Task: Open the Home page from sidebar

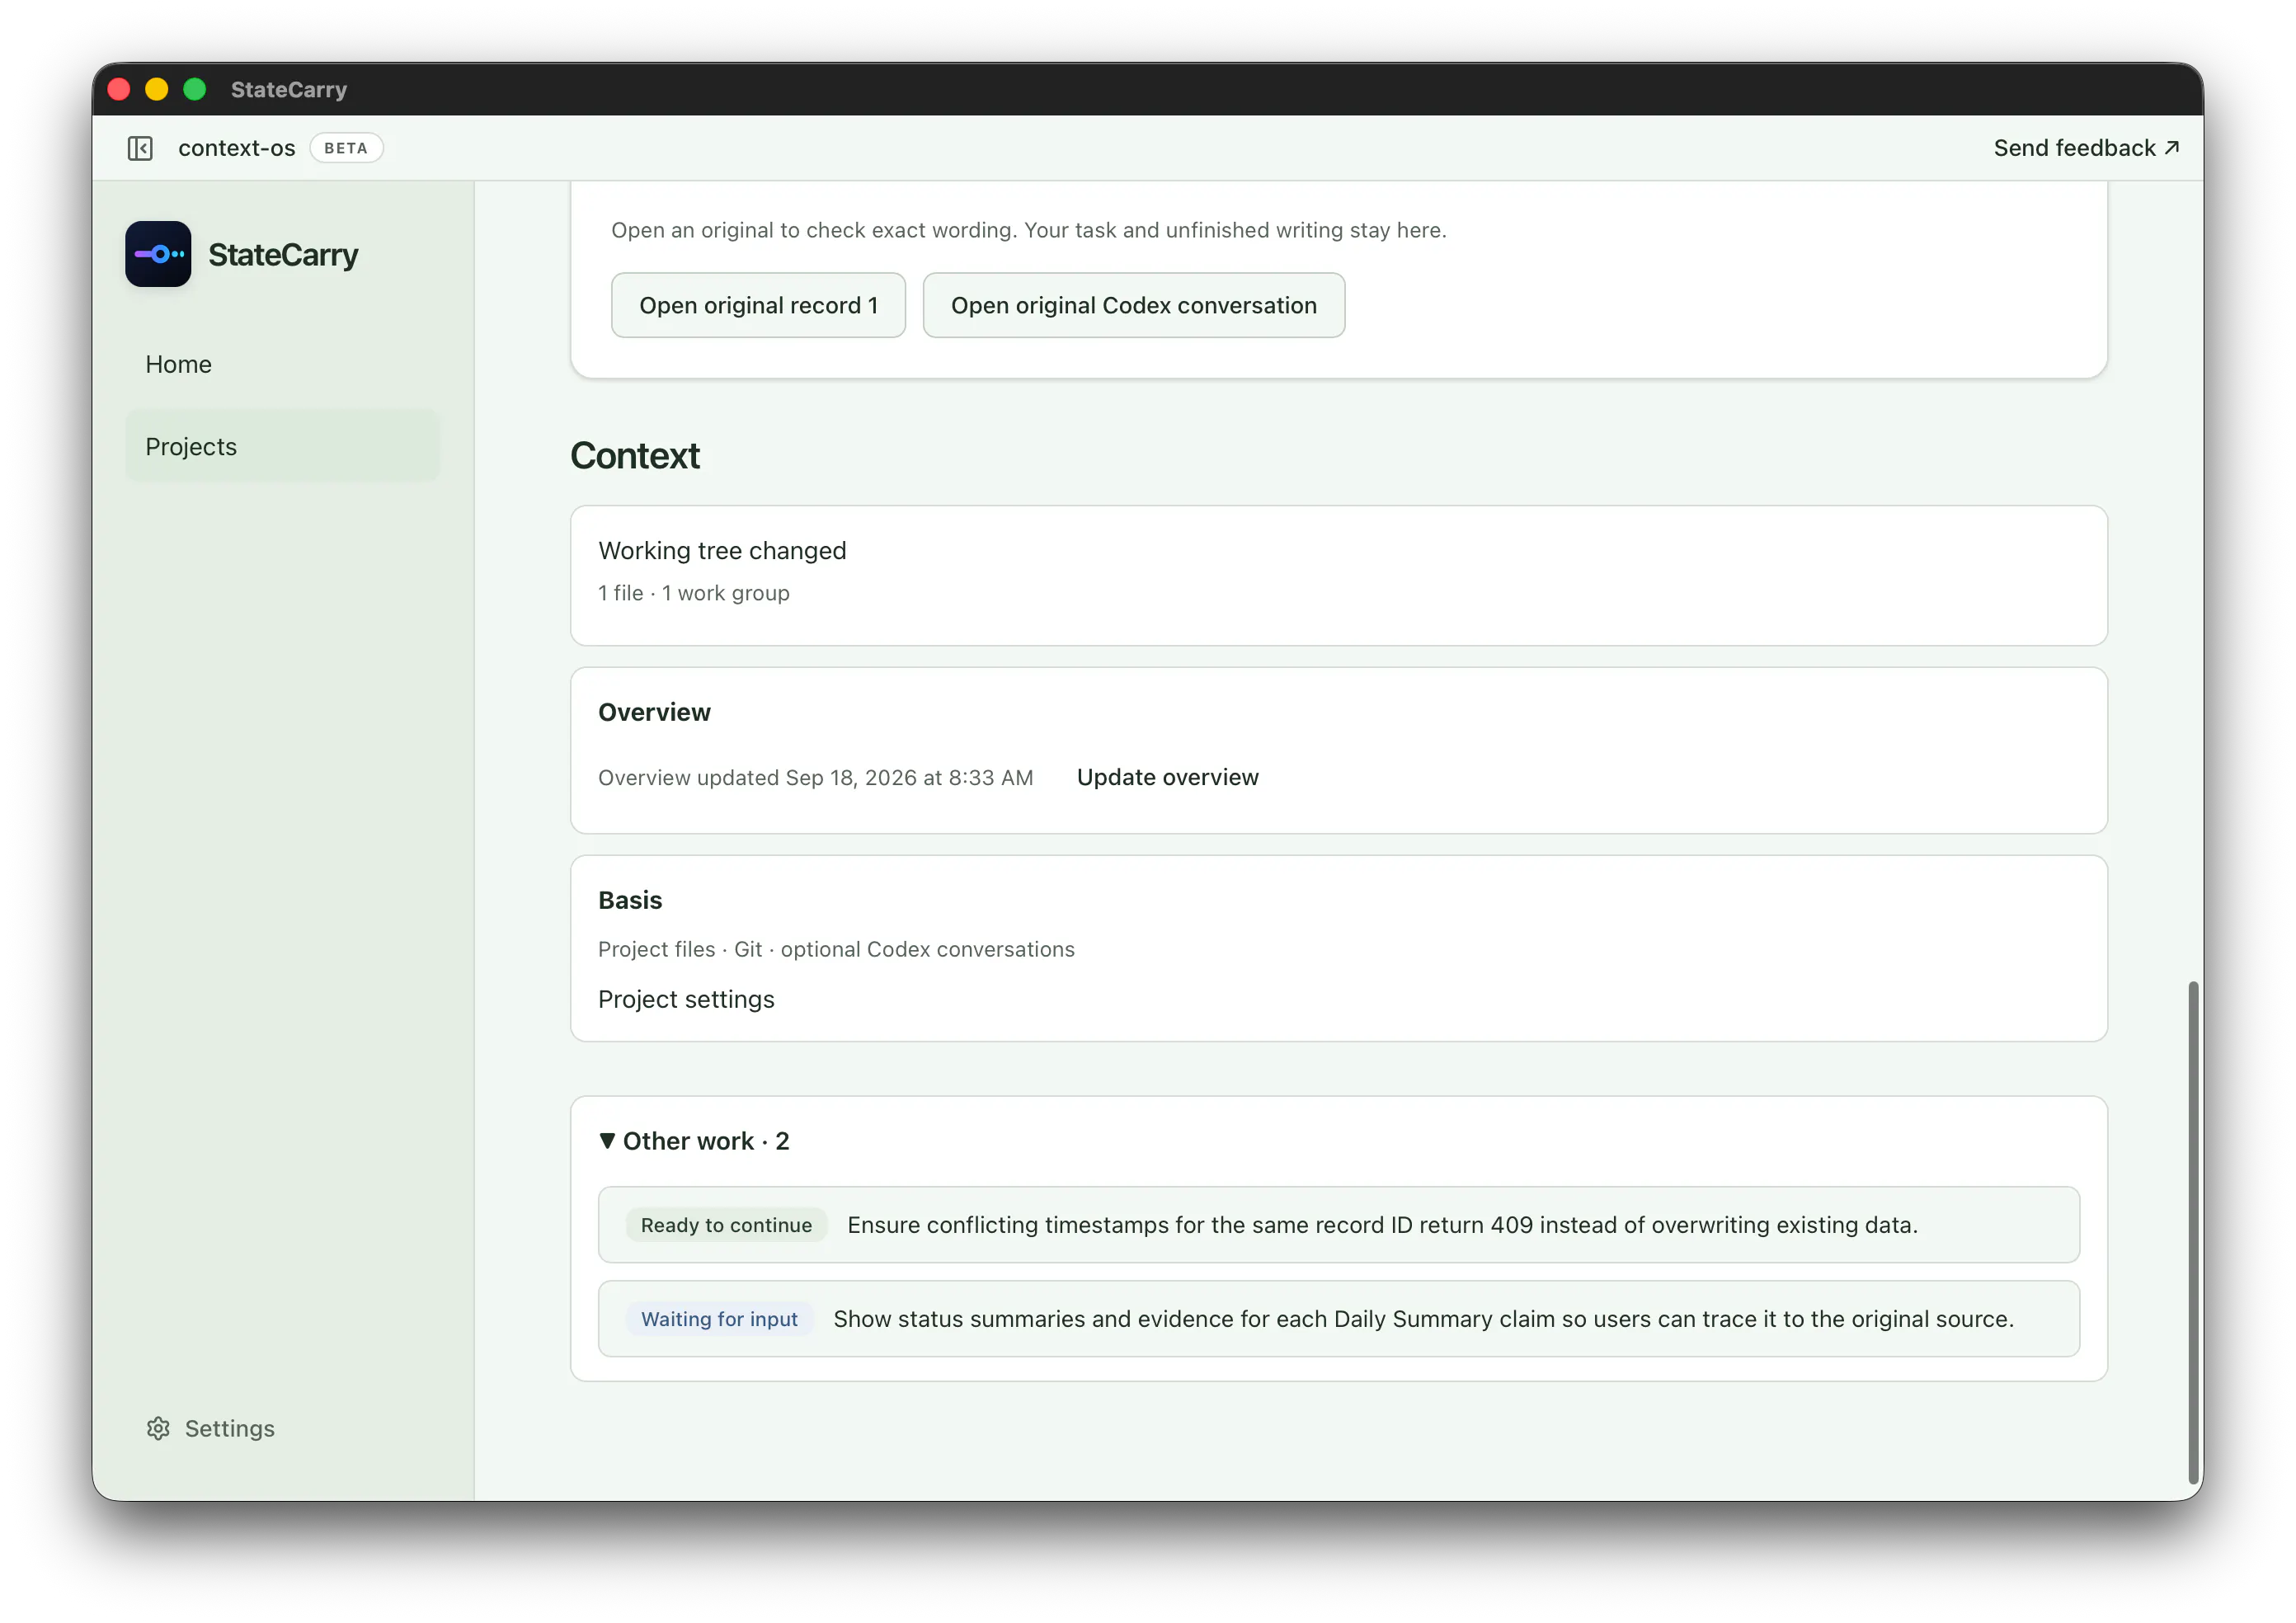Action: [x=282, y=364]
